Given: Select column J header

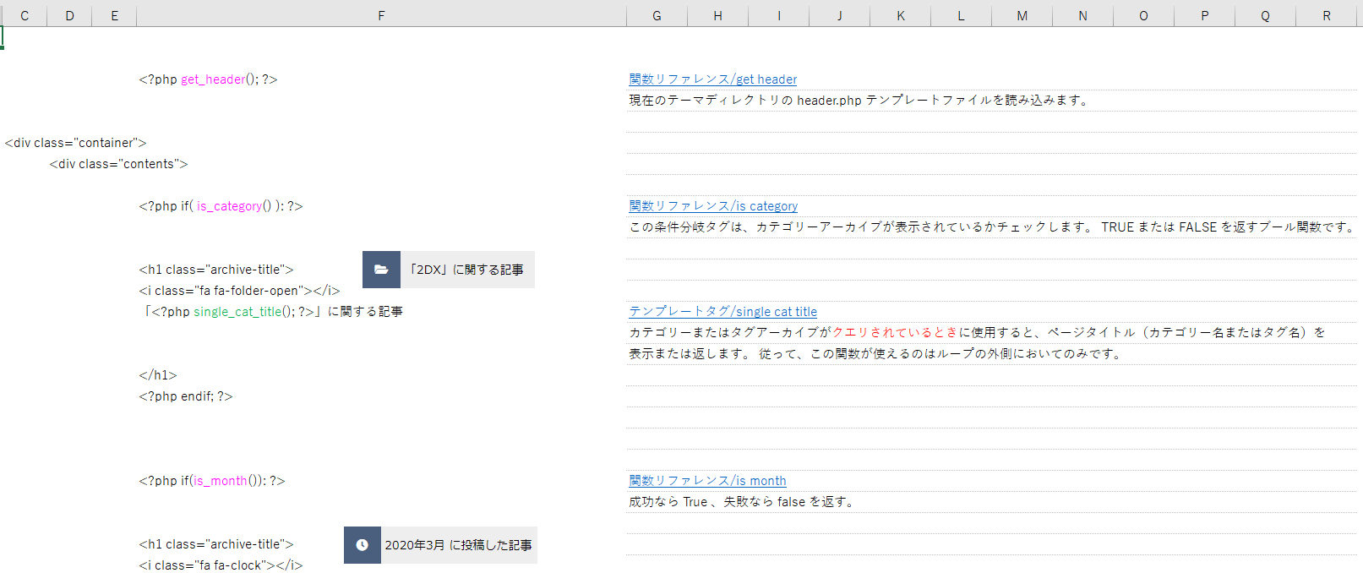Looking at the screenshot, I should 839,15.
